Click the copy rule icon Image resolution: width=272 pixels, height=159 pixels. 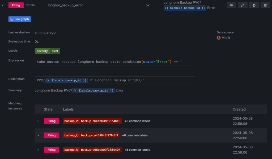[254, 5]
